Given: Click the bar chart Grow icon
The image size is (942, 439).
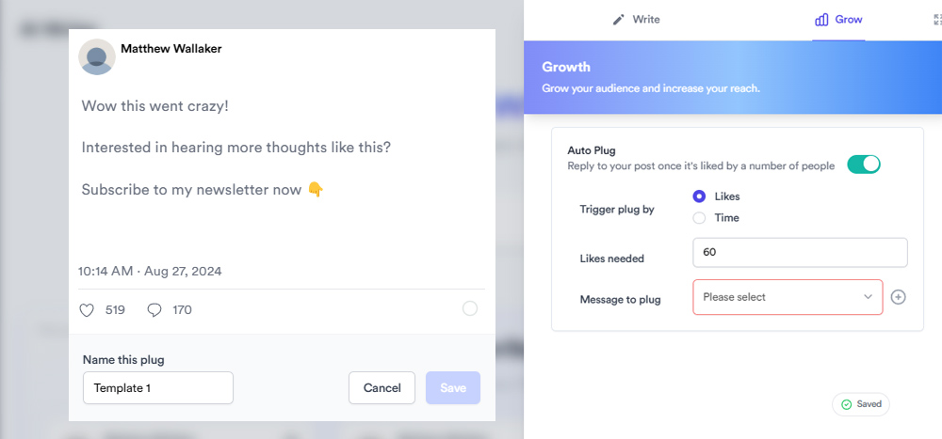Looking at the screenshot, I should (x=821, y=20).
